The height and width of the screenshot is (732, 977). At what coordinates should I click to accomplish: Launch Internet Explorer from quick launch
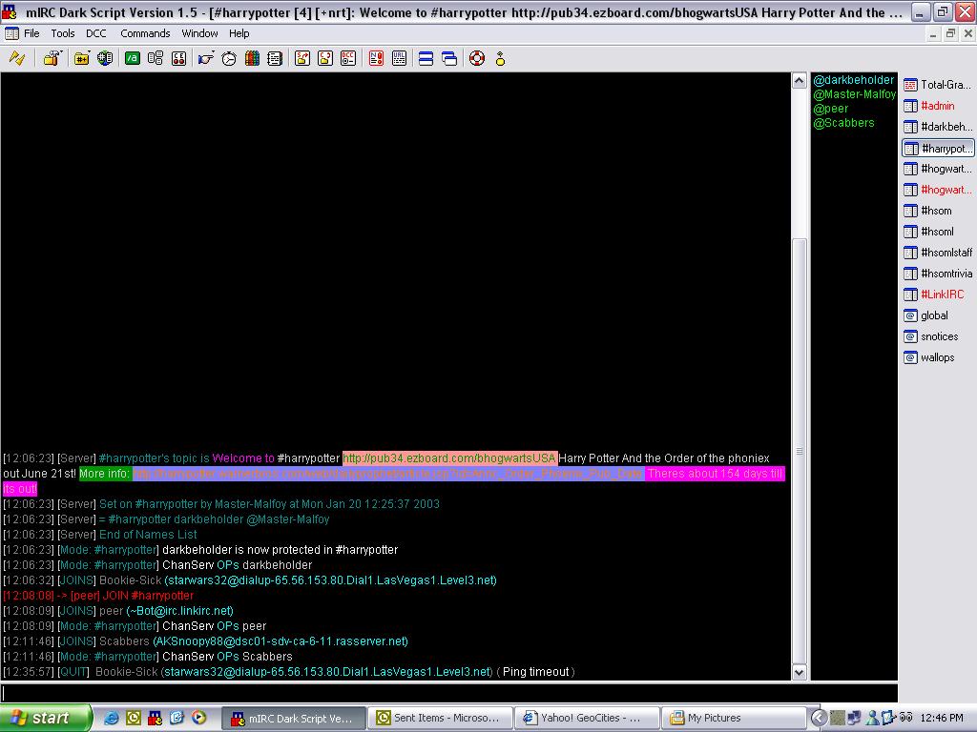[112, 719]
